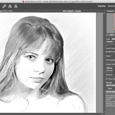This screenshot has height=115, width=115.
Task: Click the image scrollbar's down arrow
Action: [104, 112]
